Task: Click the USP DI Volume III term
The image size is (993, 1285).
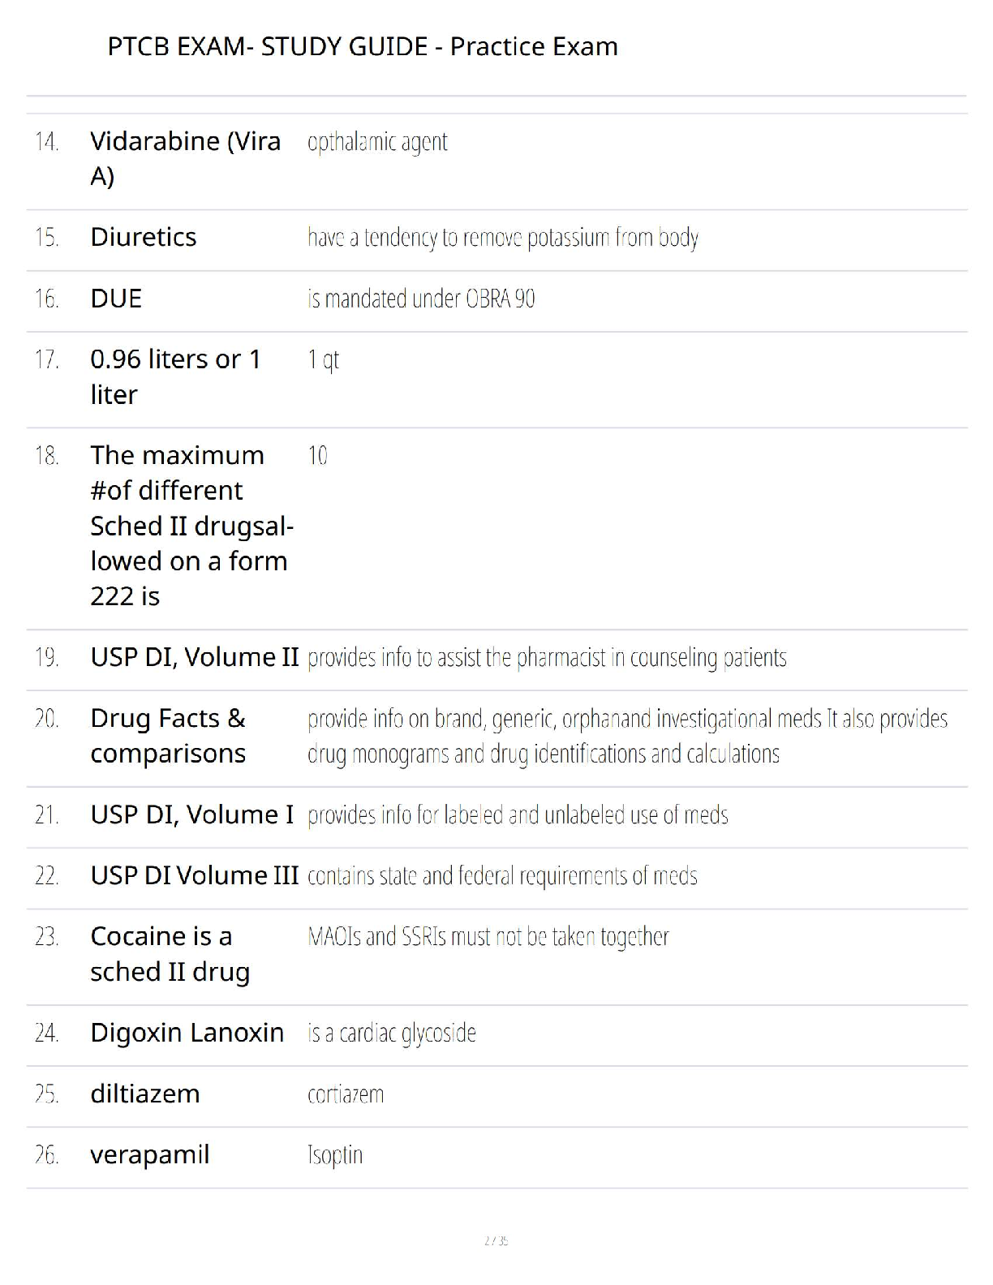Action: coord(195,875)
